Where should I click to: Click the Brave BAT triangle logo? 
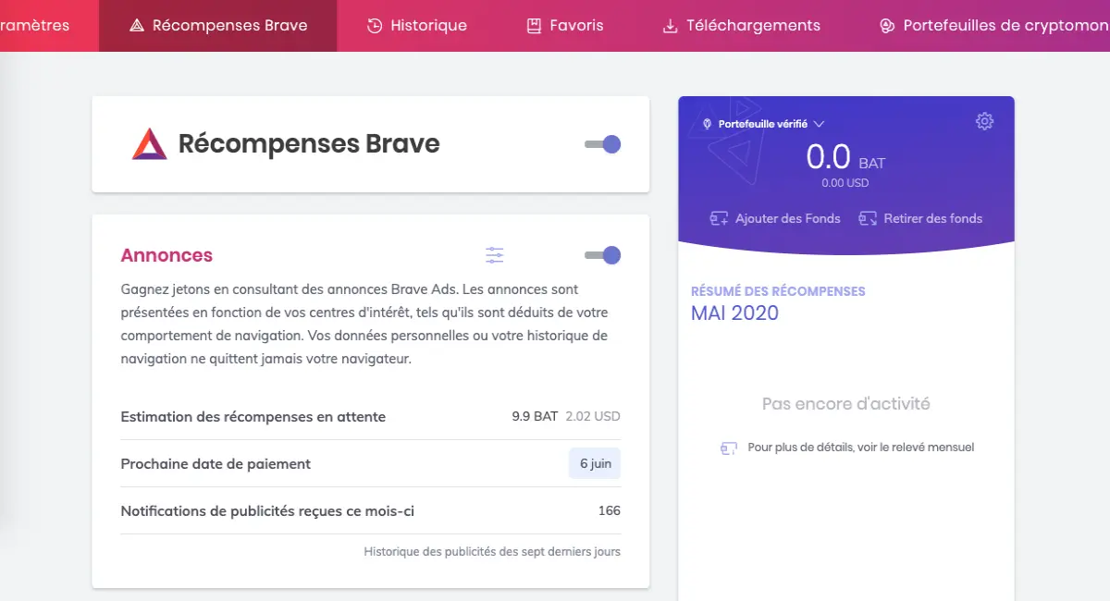pyautogui.click(x=149, y=144)
